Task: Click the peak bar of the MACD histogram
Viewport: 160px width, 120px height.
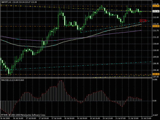Action: [61, 91]
